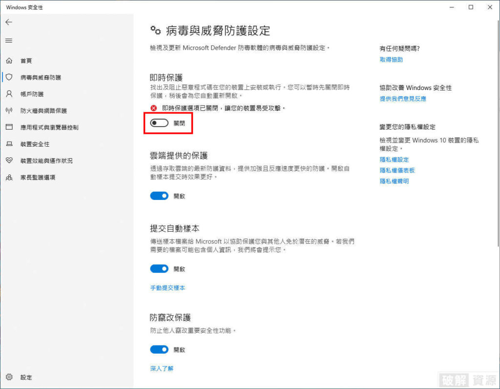Click the red error icon beside the real-time warning
The width and height of the screenshot is (500, 389).
(154, 108)
